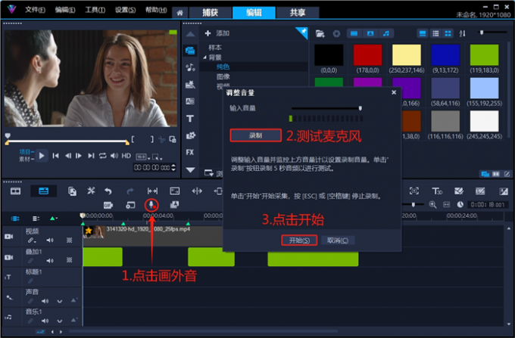This screenshot has height=338, width=515.
Task: Click the 取消(C) button
Action: tap(338, 240)
